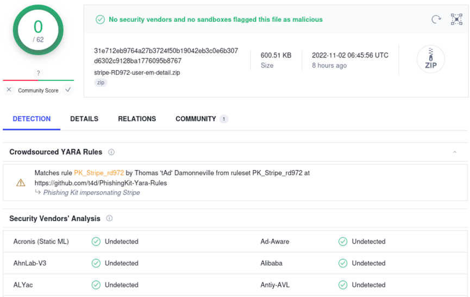Click info icon beside Crowdsourced YARA Rules
The width and height of the screenshot is (470, 297).
[111, 153]
